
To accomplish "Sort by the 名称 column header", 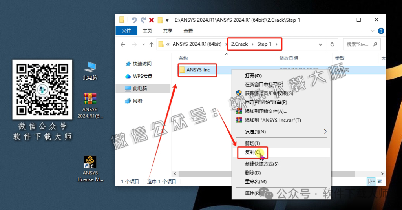I will (183, 58).
